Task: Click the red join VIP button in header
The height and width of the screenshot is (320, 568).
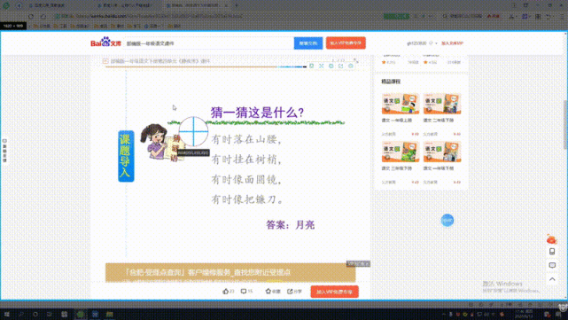Action: 346,43
